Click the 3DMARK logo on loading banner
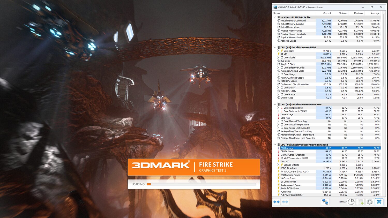The width and height of the screenshot is (388, 218). click(161, 165)
